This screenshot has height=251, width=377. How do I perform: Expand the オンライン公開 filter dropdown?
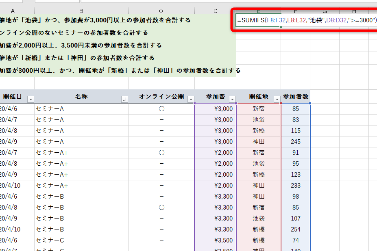point(191,99)
